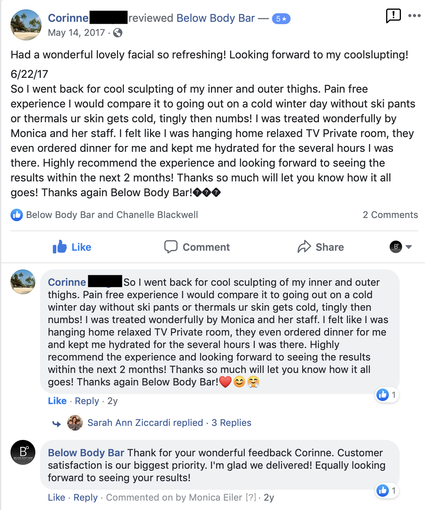The width and height of the screenshot is (425, 510).
Task: Click the reply arrow icon beside Sarah
Action: (x=57, y=424)
